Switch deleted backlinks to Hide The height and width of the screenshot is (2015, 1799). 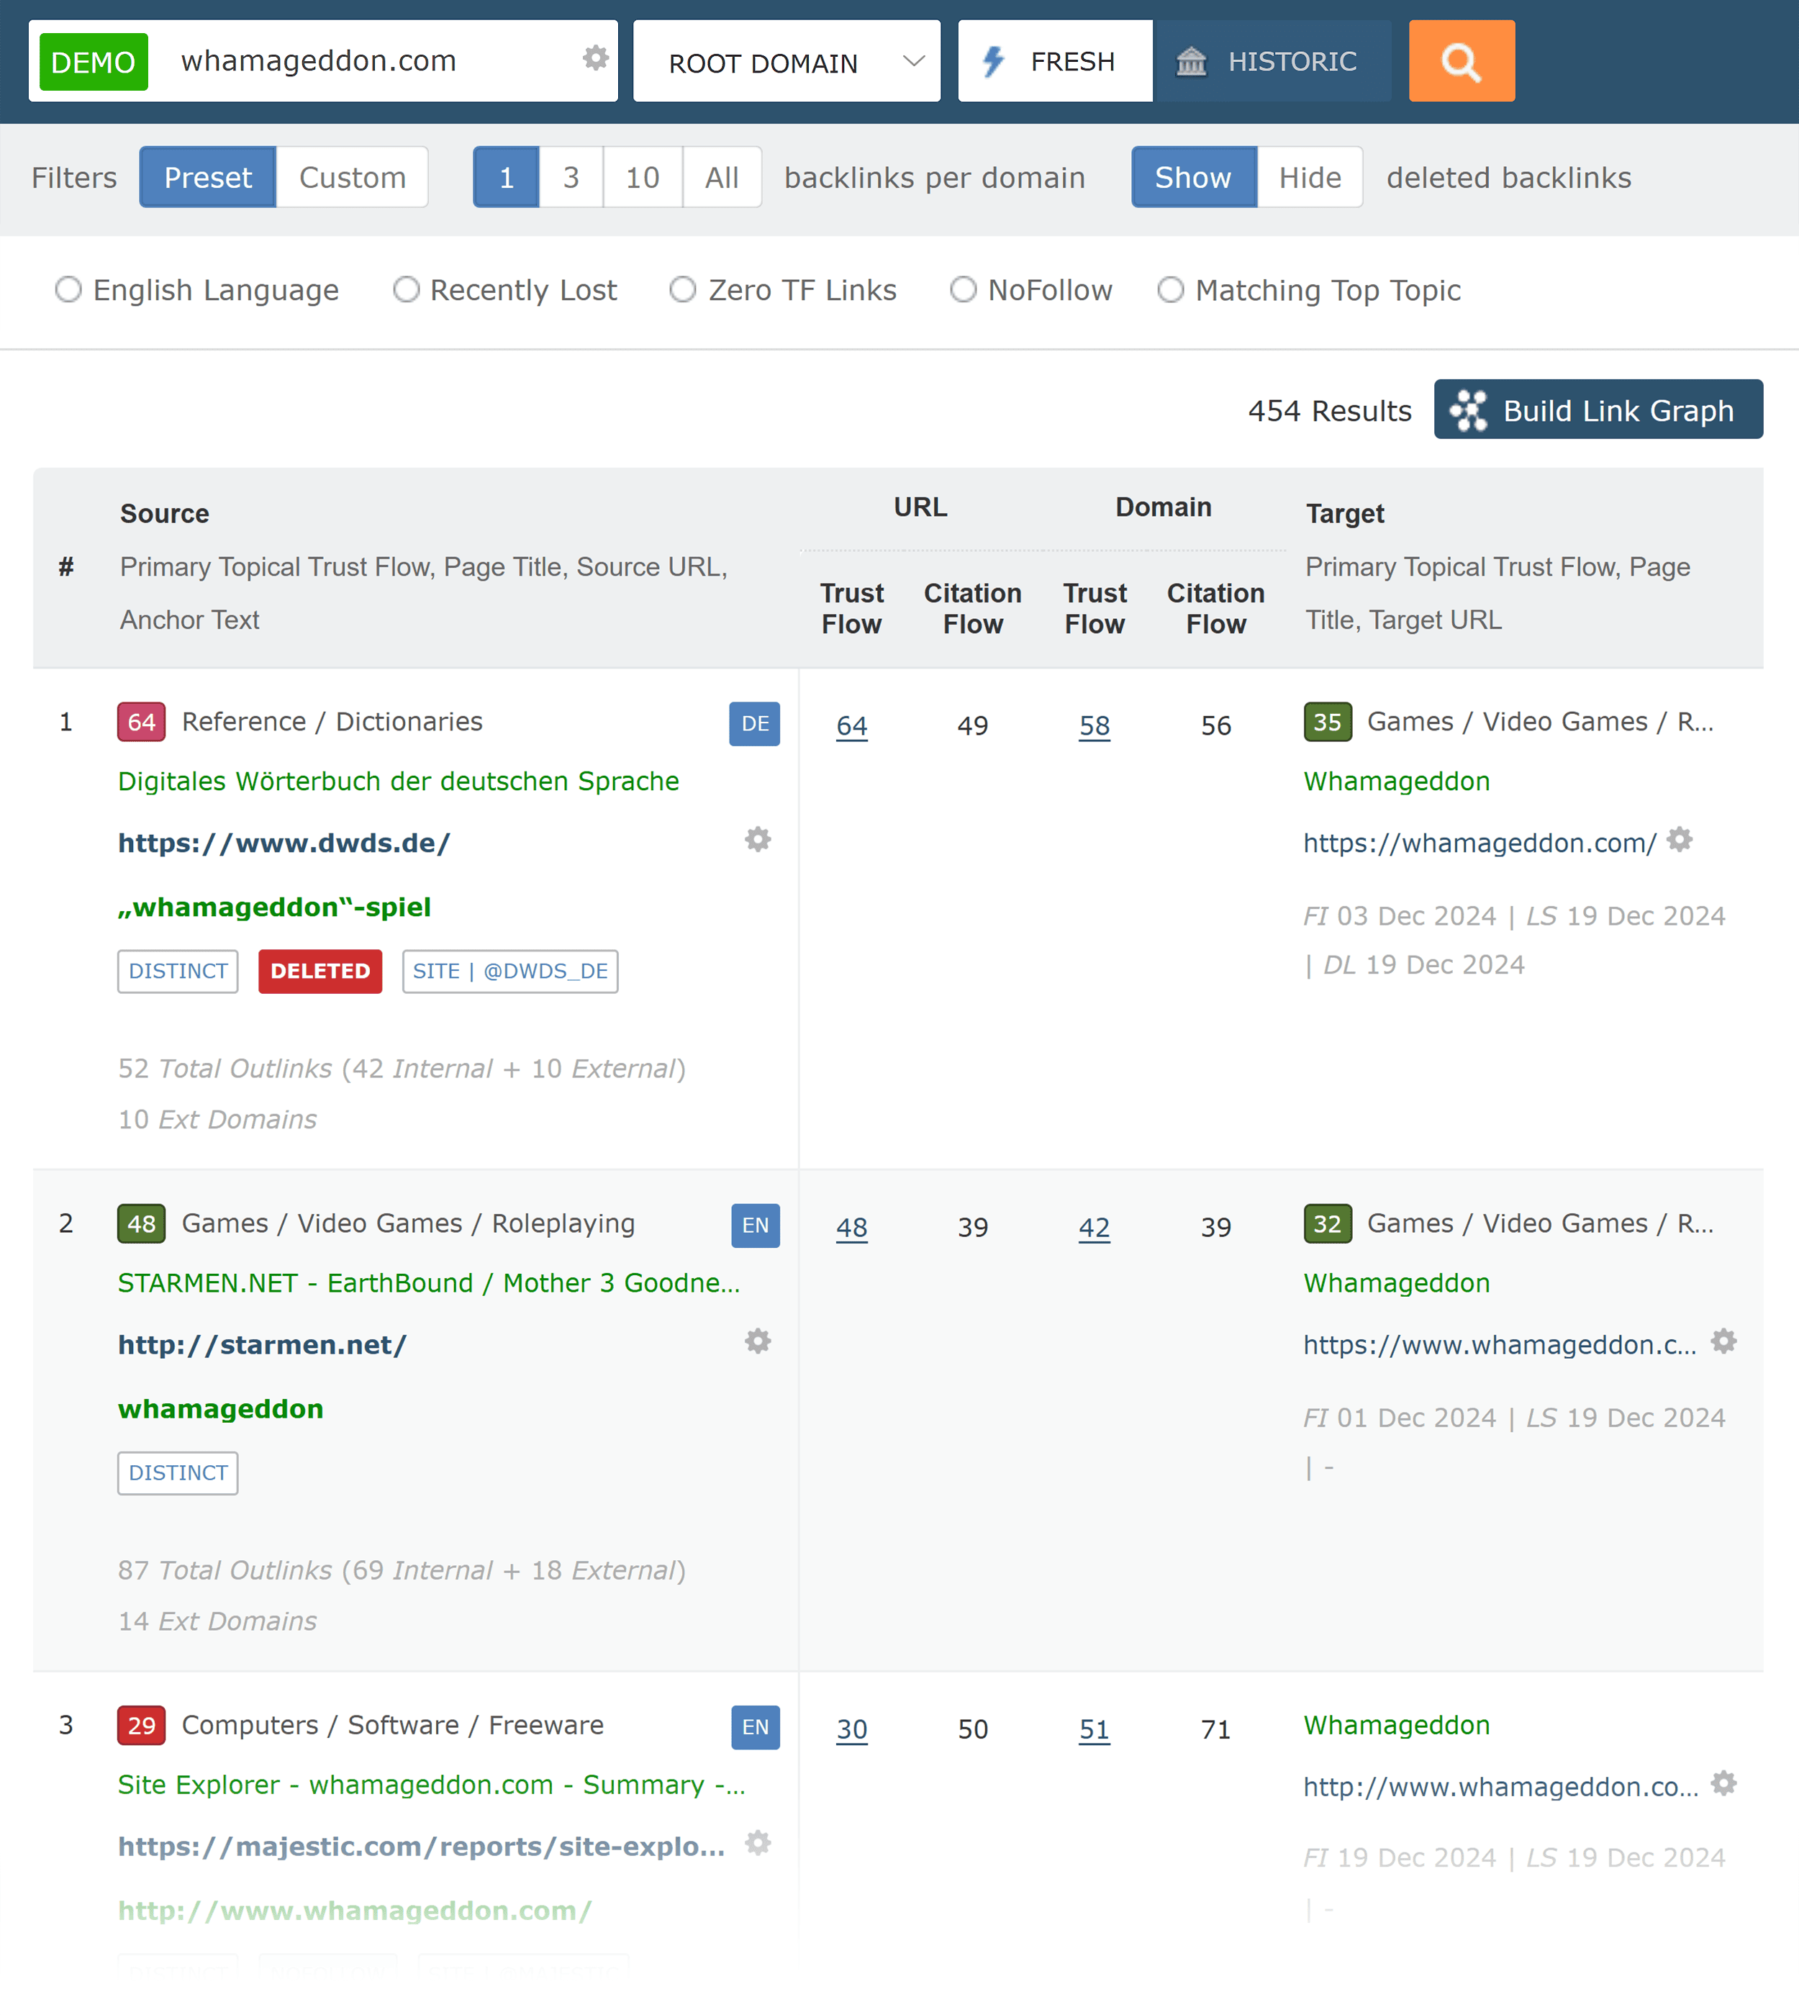coord(1310,177)
